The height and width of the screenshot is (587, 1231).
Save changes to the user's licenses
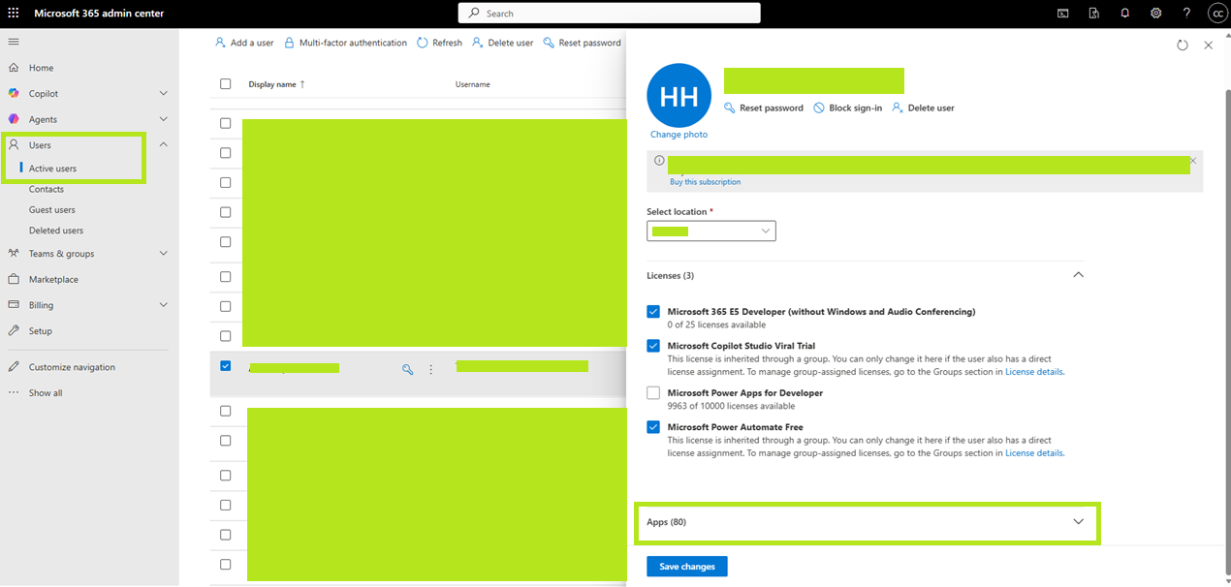tap(687, 567)
